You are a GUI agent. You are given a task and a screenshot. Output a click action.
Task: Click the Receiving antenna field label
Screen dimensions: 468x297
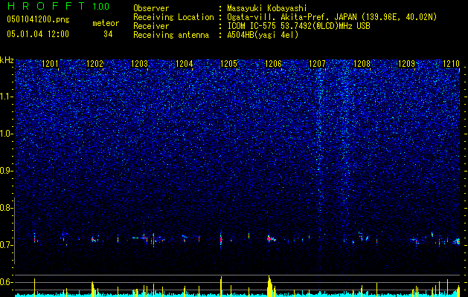point(171,35)
